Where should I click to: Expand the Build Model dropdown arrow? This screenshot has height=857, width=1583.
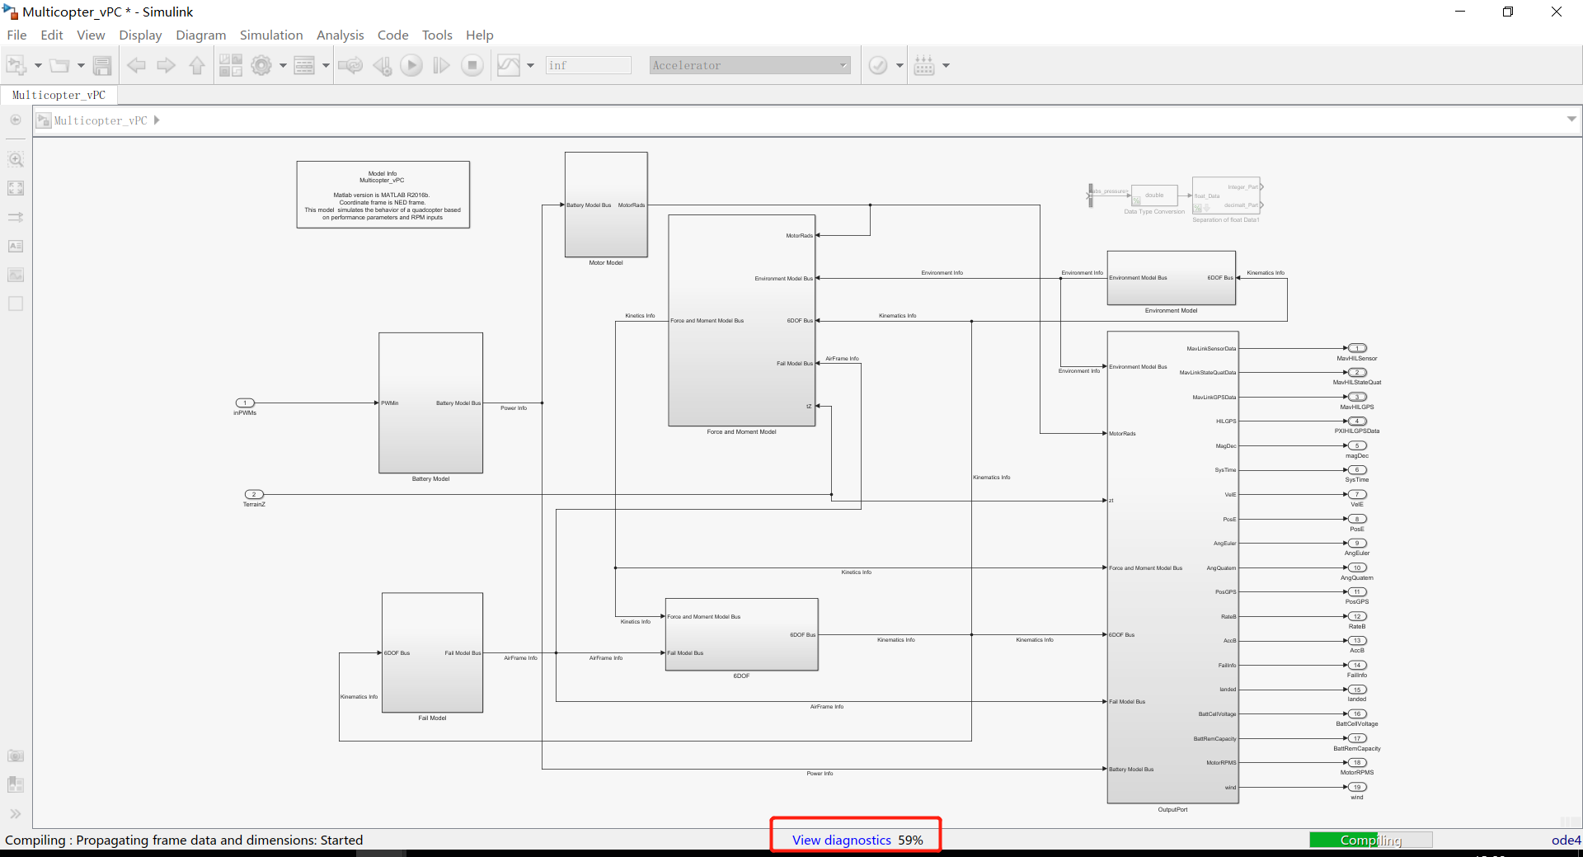[x=946, y=65]
